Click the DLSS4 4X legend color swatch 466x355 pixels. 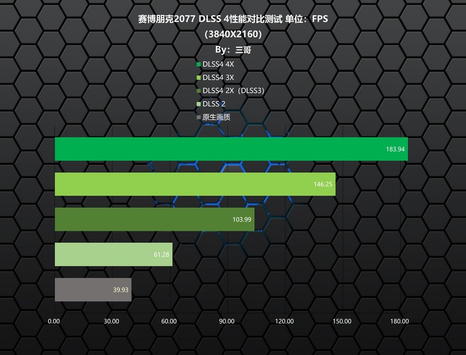199,65
